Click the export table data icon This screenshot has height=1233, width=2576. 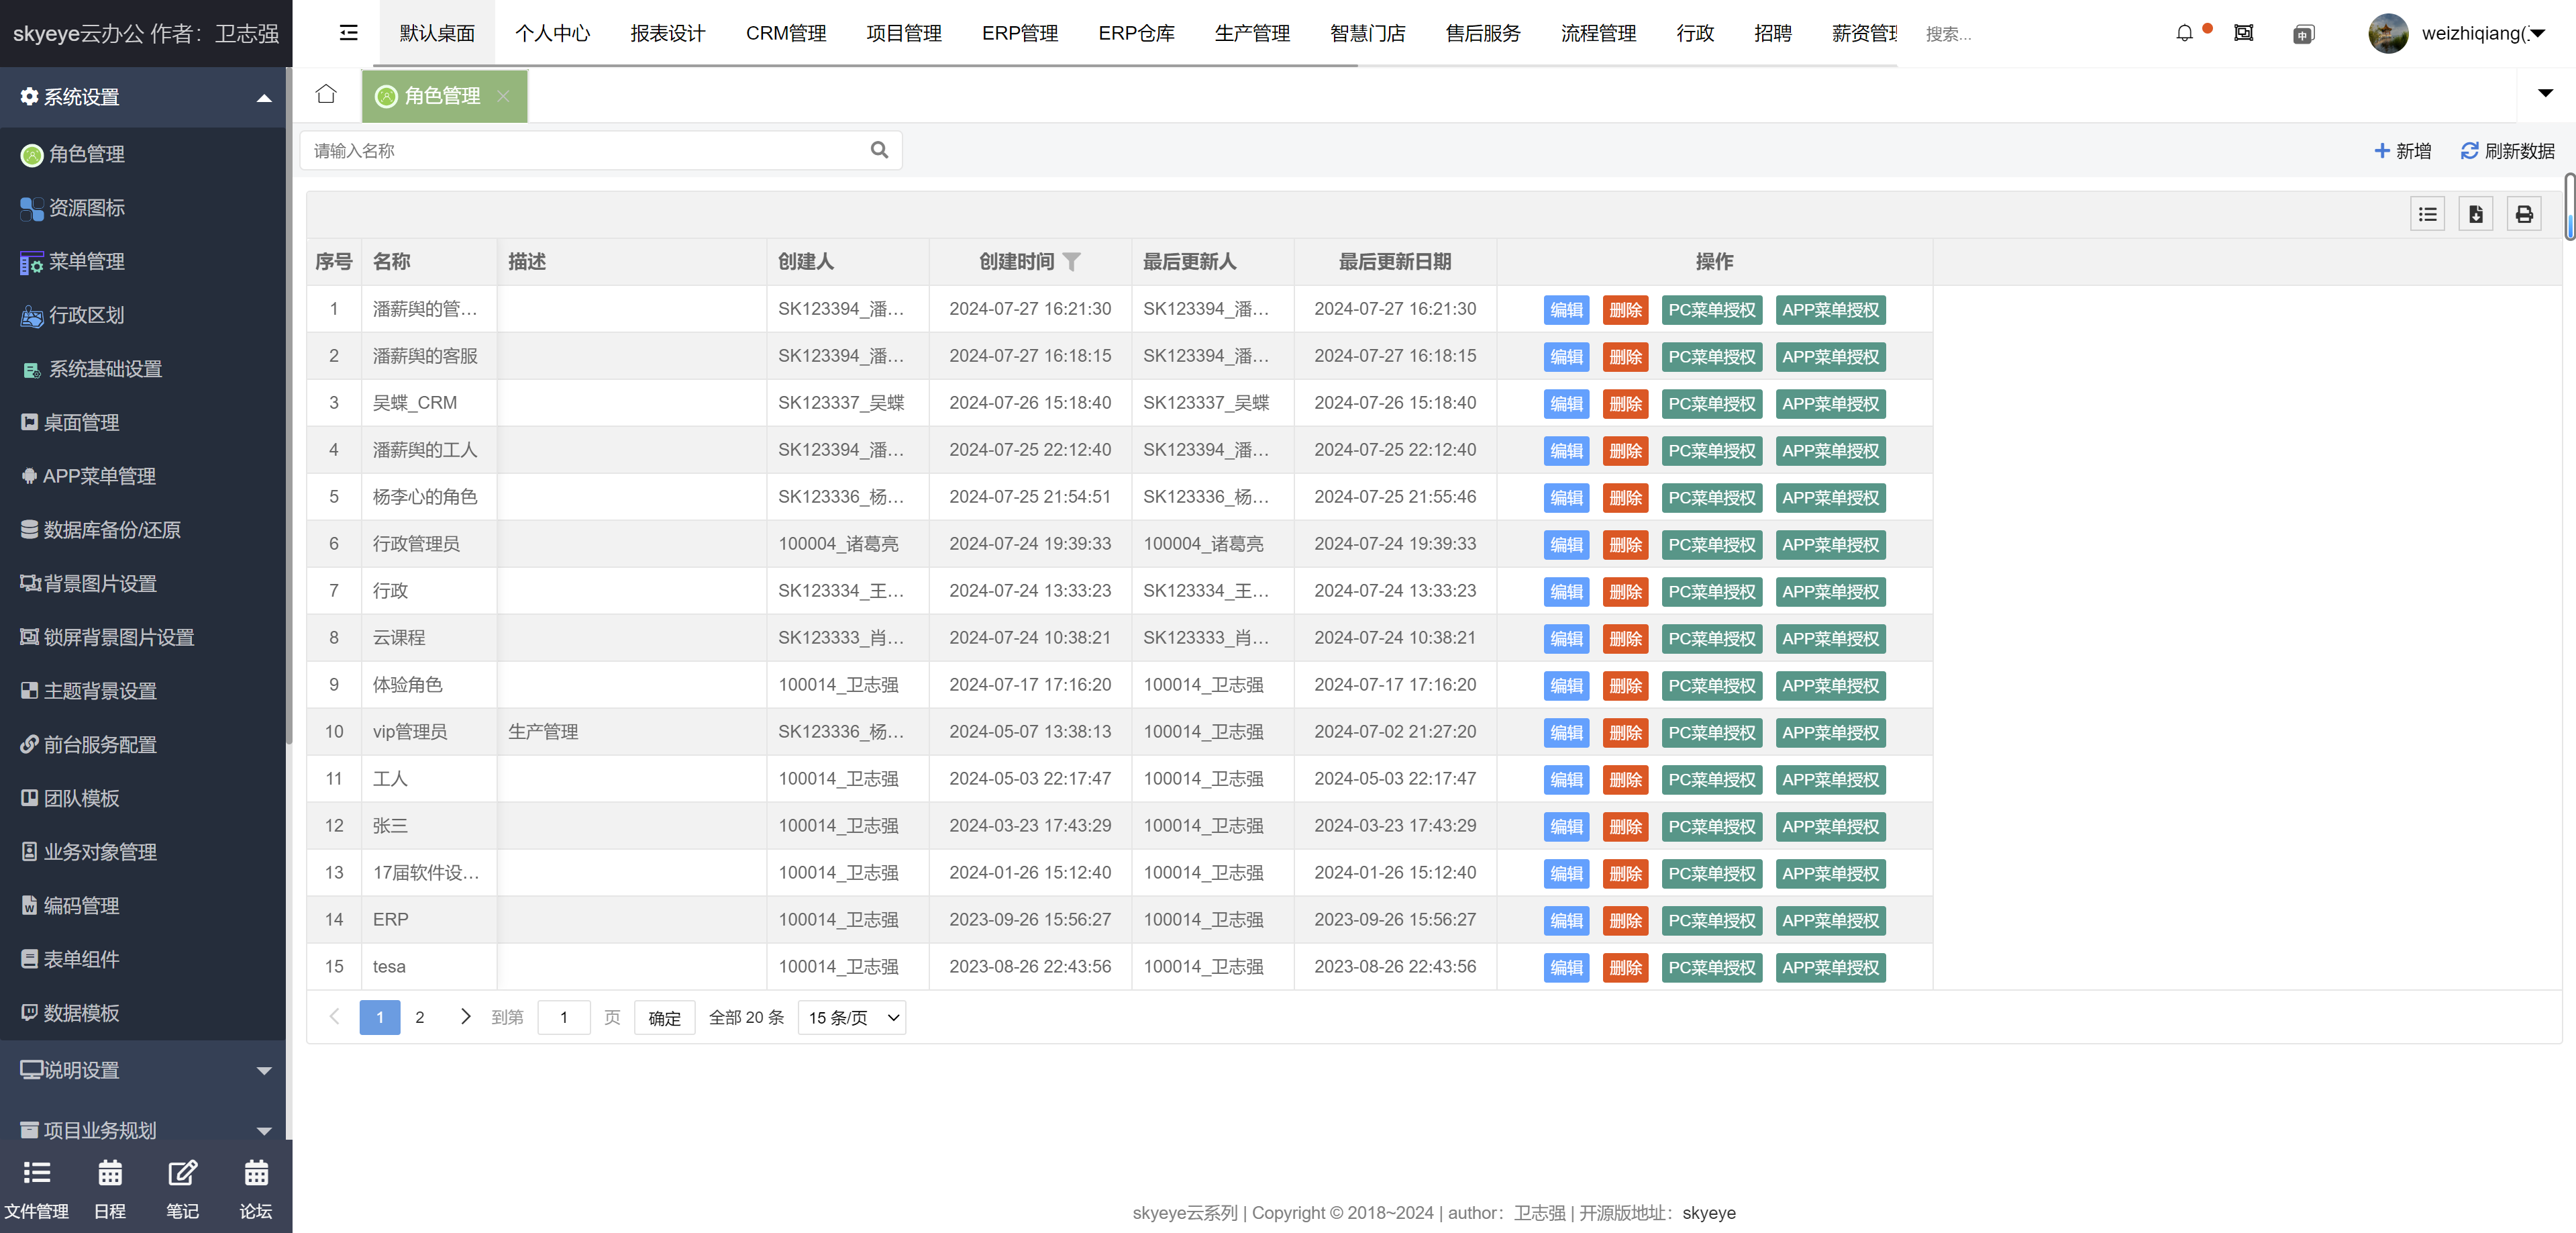tap(2475, 214)
